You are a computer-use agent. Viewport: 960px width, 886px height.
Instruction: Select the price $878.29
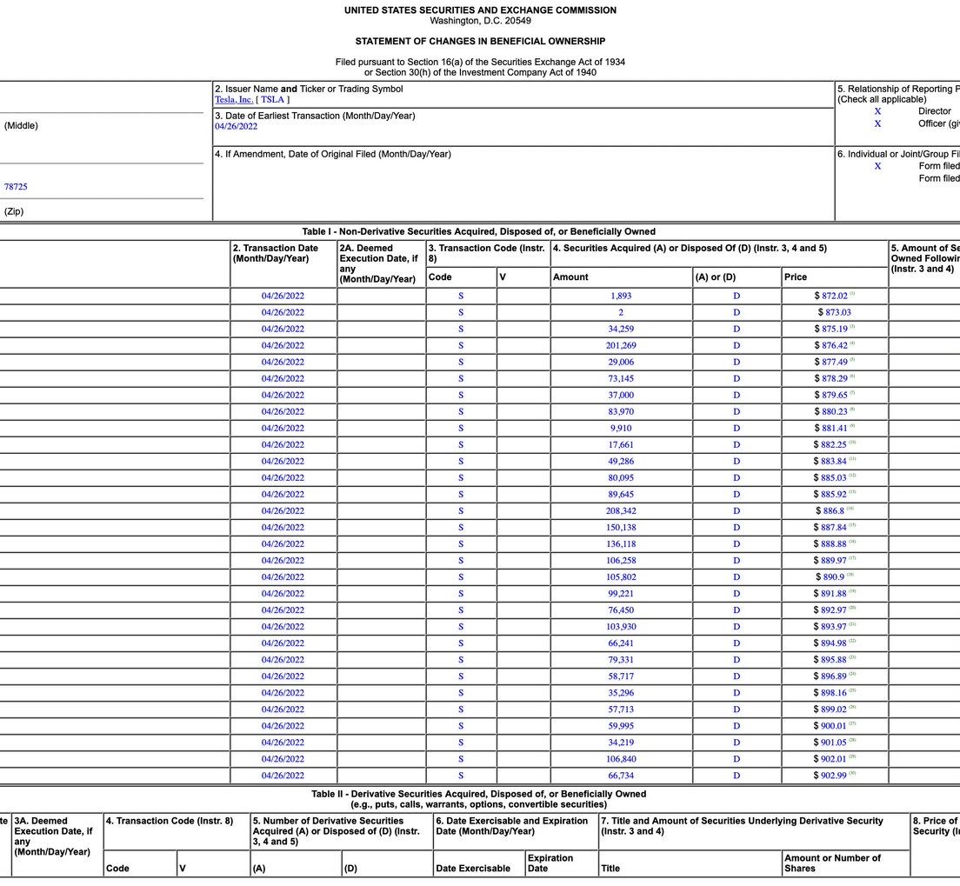pyautogui.click(x=830, y=378)
